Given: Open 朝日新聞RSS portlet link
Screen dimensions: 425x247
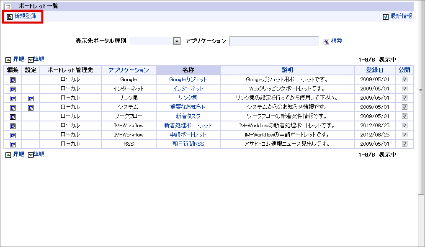Looking at the screenshot, I should [x=188, y=144].
